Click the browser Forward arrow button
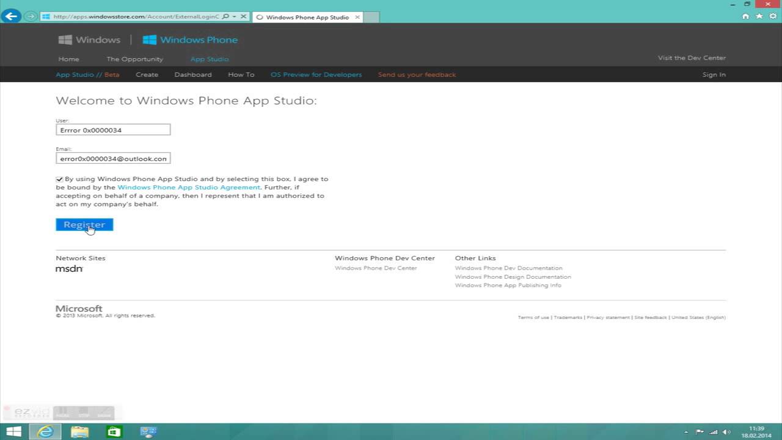Image resolution: width=782 pixels, height=440 pixels. (31, 16)
